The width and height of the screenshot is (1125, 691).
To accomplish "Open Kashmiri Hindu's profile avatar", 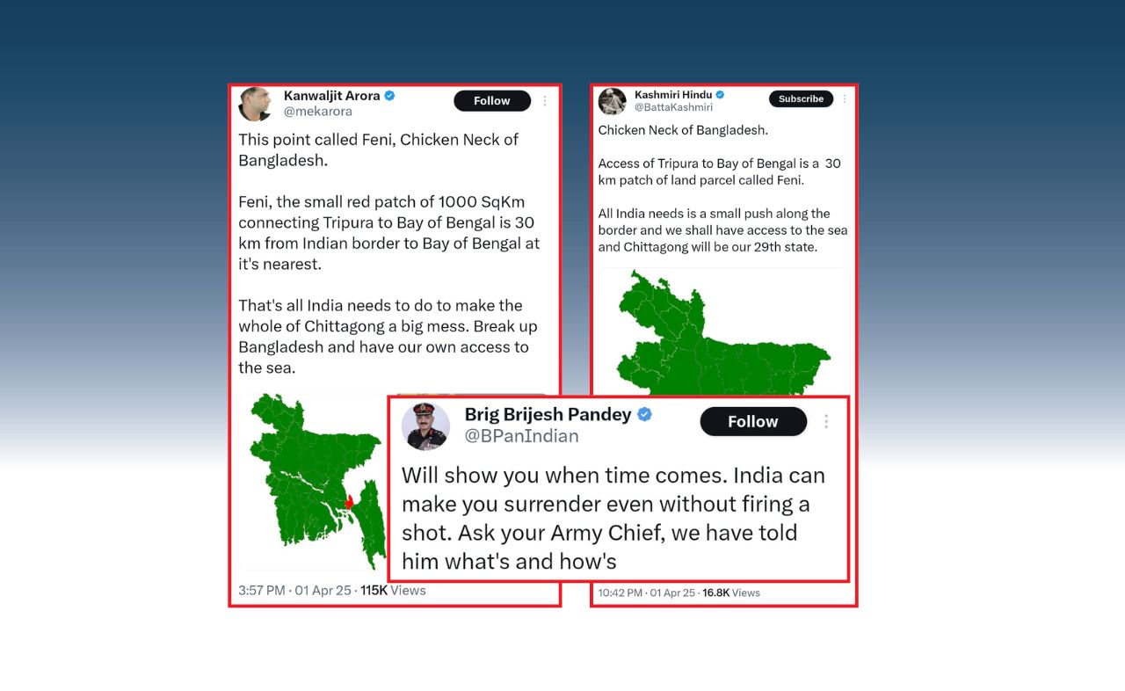I will tap(612, 101).
